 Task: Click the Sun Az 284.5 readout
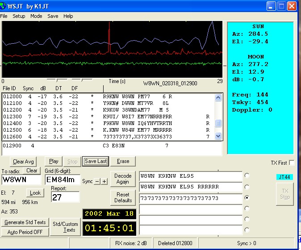point(250,34)
